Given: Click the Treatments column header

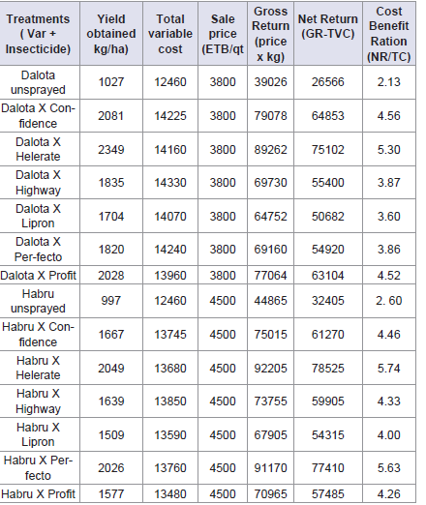Looking at the screenshot, I should point(38,34).
